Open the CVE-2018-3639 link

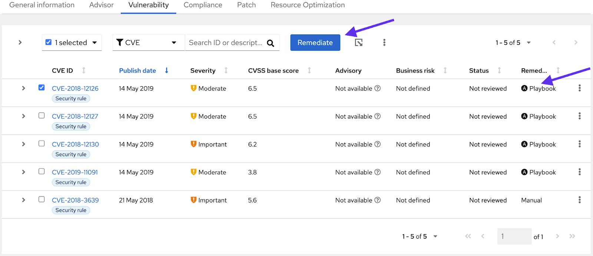tap(75, 200)
